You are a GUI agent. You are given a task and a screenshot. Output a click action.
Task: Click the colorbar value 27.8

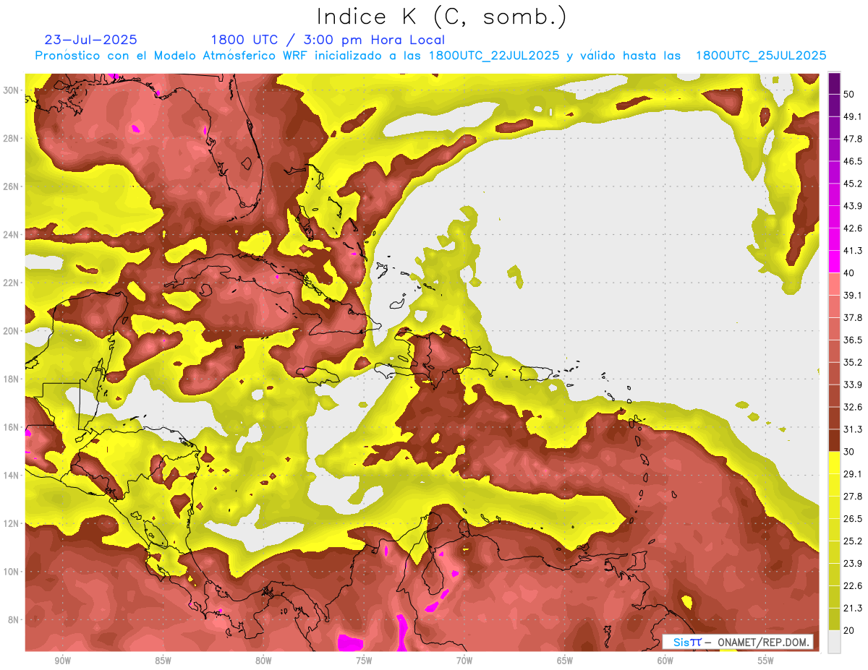click(853, 497)
